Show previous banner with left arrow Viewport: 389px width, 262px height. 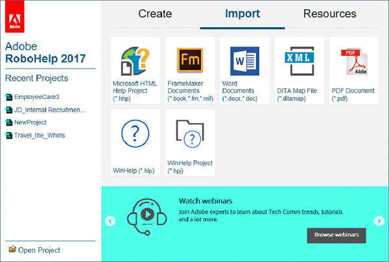point(110,221)
